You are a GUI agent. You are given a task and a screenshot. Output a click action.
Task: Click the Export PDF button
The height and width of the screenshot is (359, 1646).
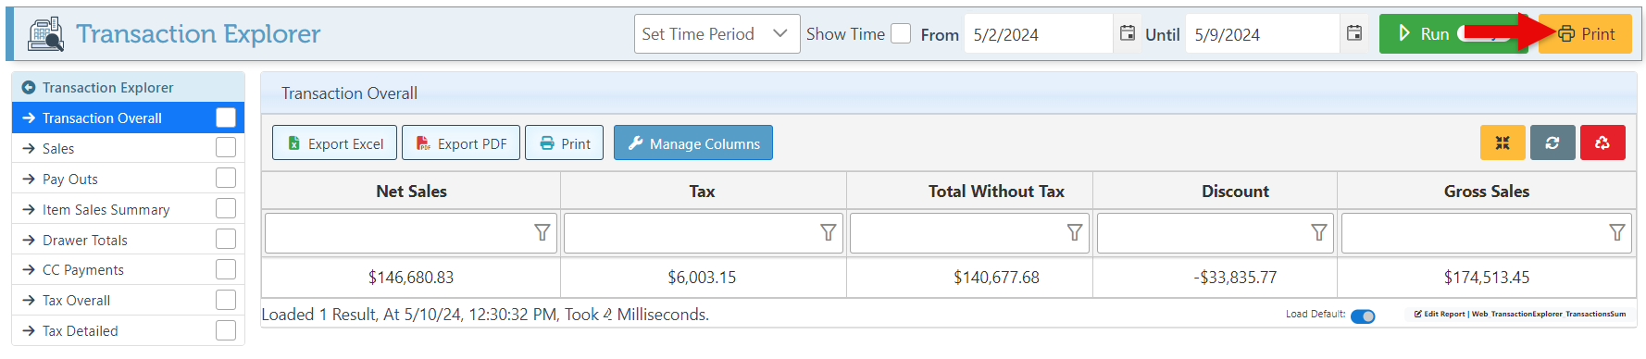coord(461,143)
